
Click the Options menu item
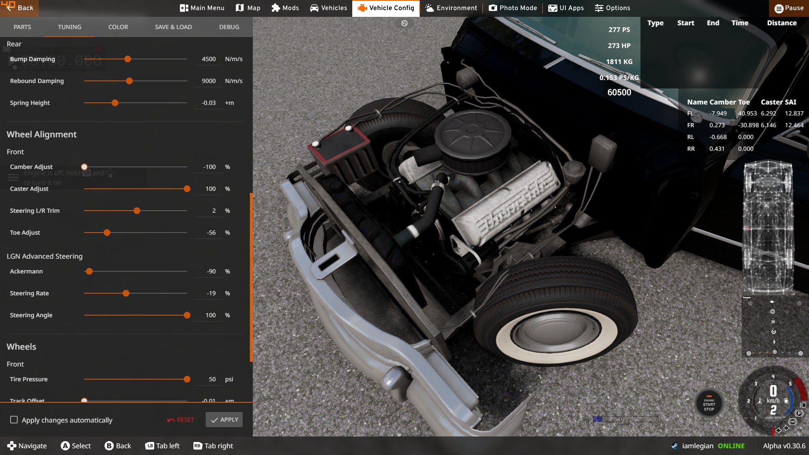coord(612,8)
